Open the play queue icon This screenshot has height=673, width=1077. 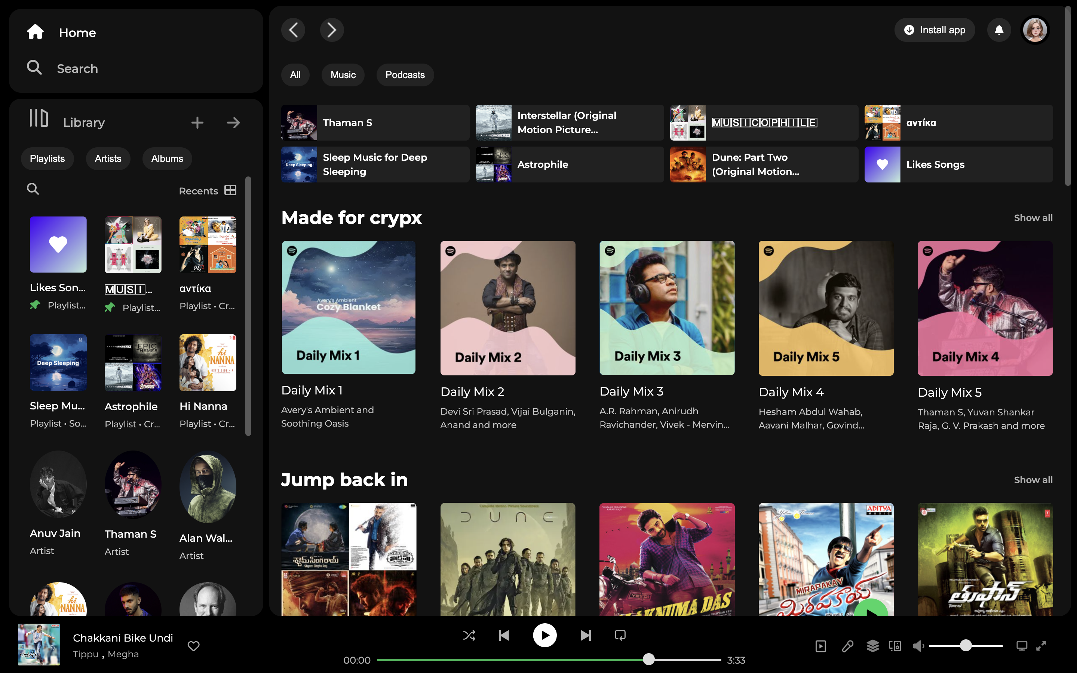pos(873,645)
